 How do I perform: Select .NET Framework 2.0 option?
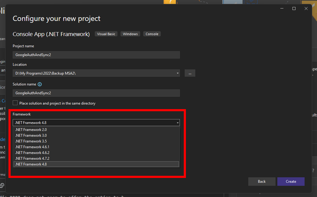point(96,130)
